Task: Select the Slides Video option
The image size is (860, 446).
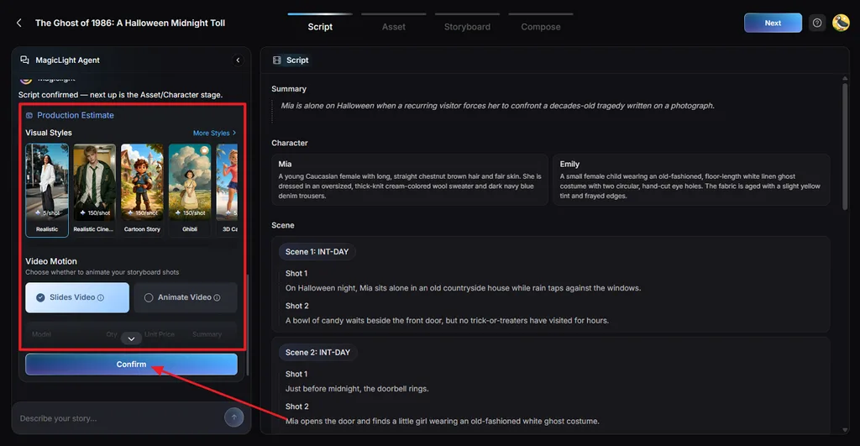Action: point(77,297)
